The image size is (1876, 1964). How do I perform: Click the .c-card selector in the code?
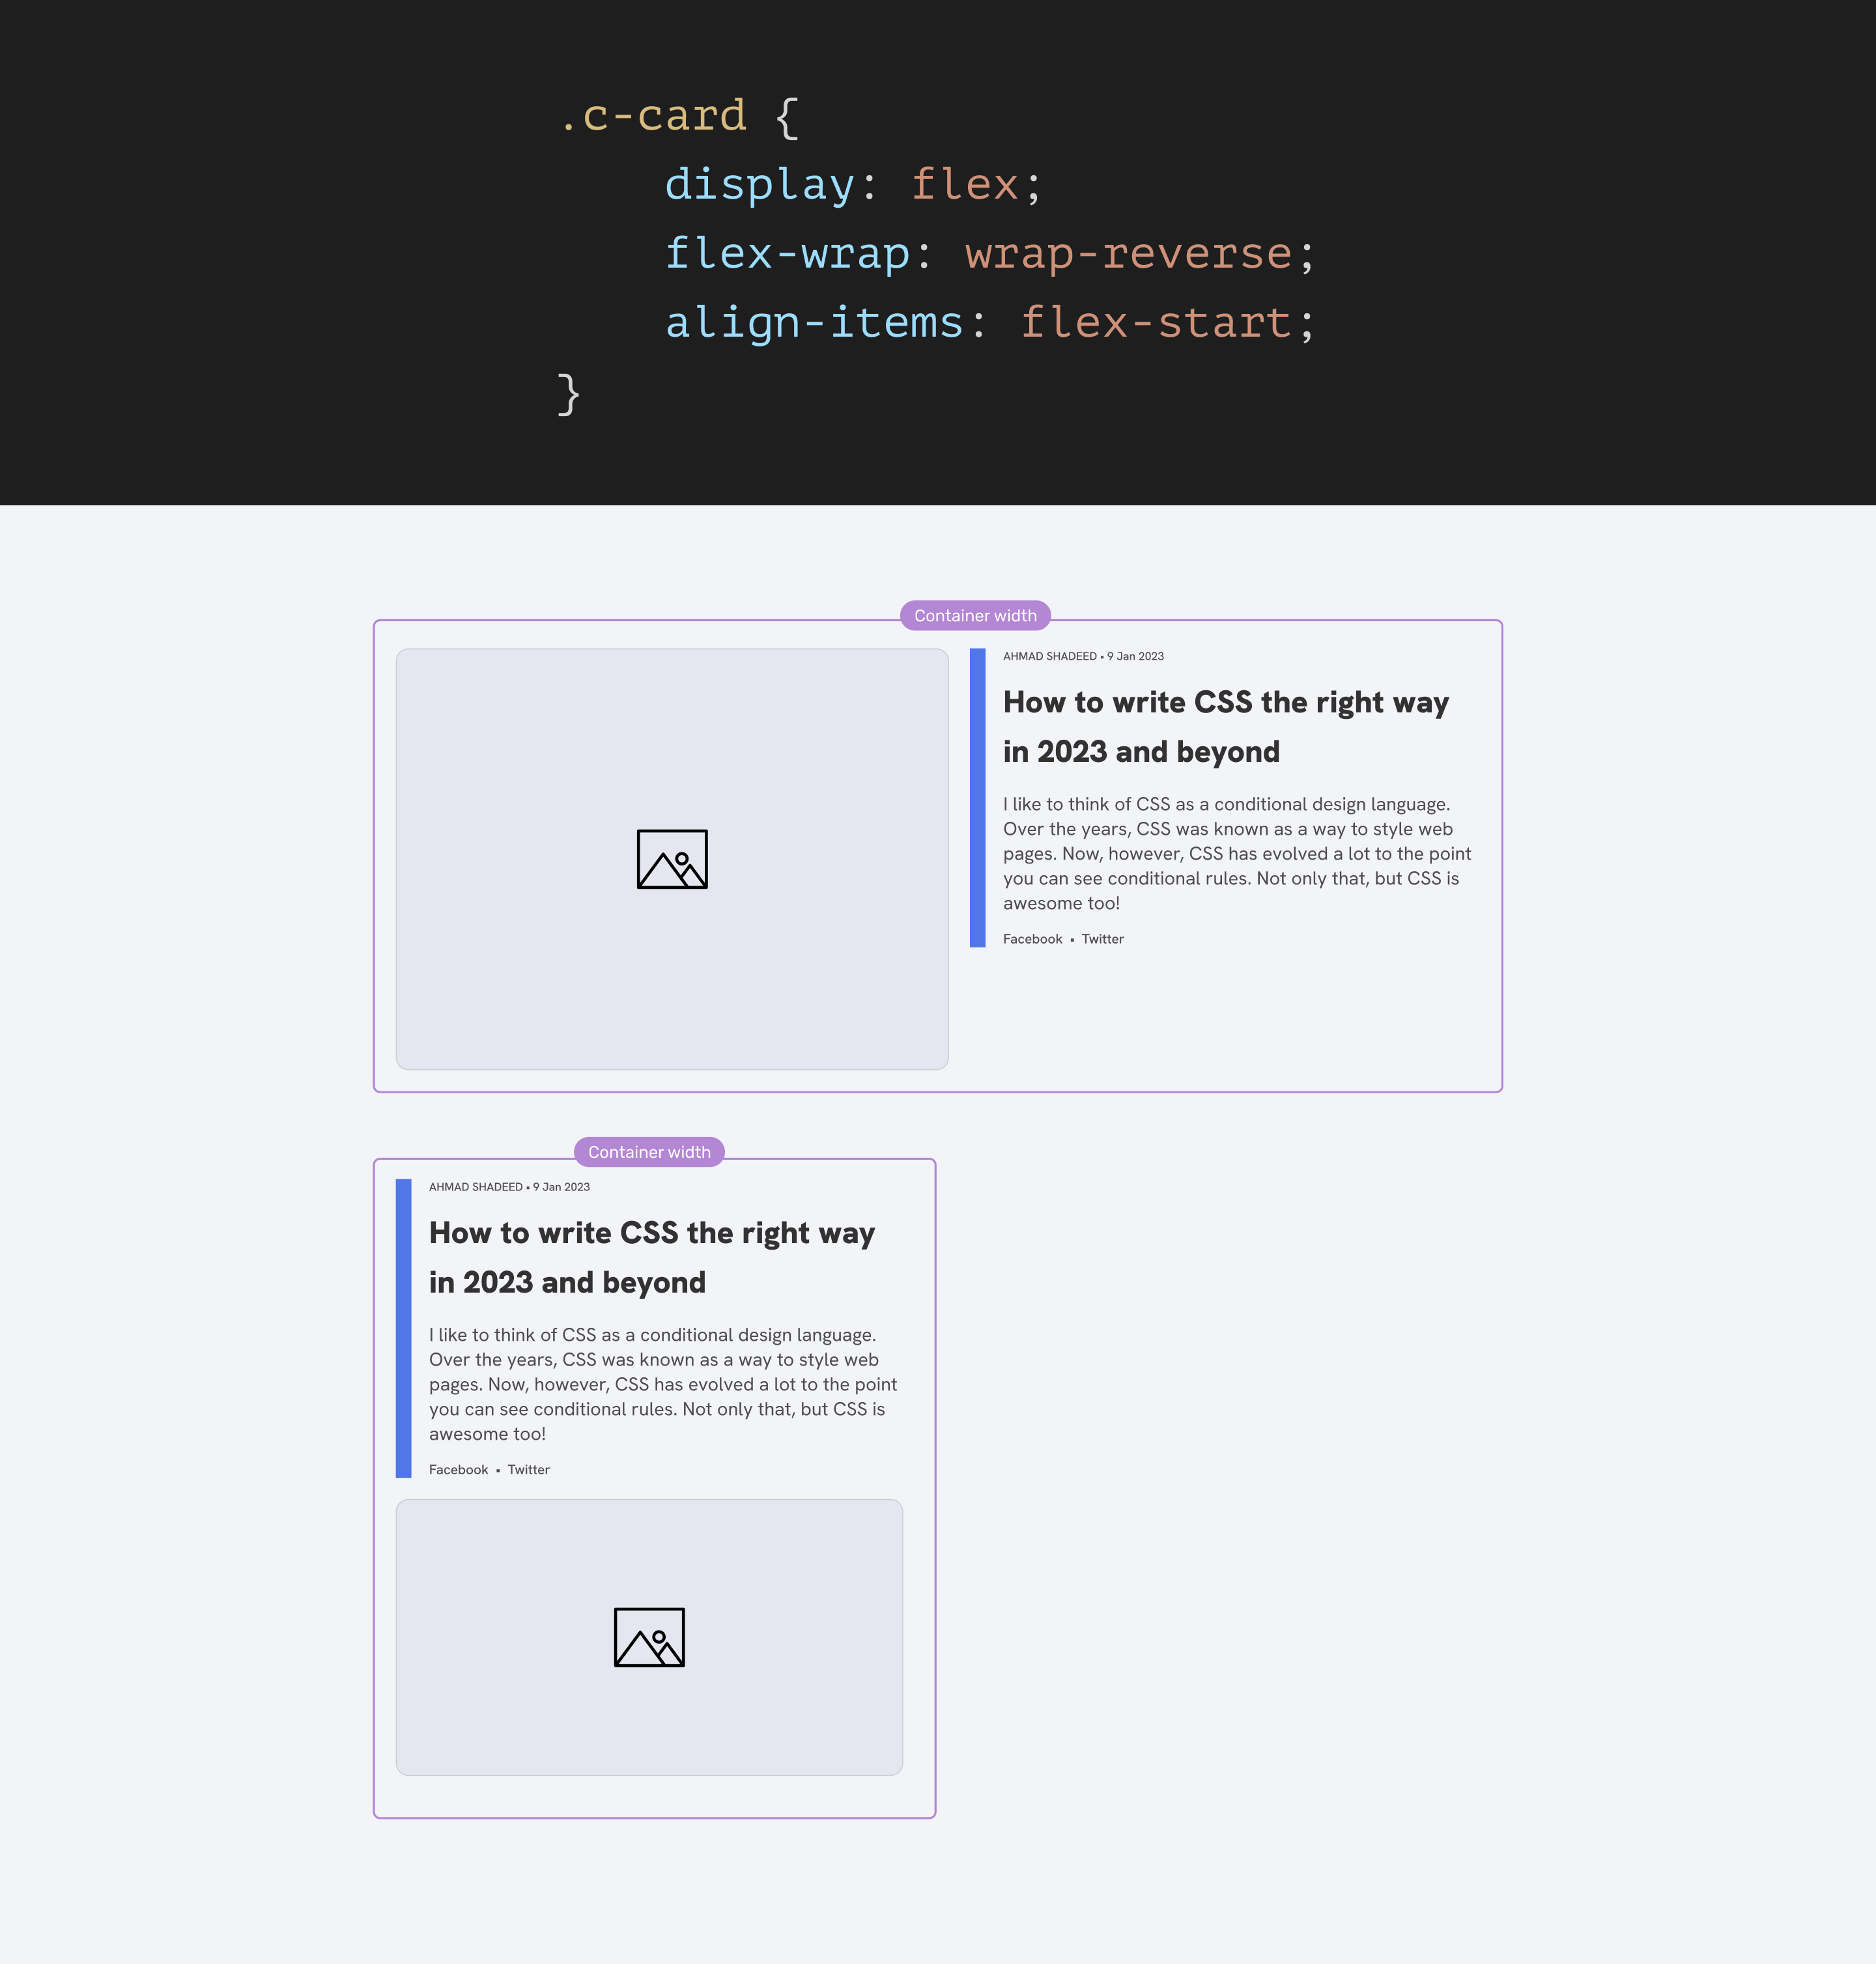click(x=653, y=116)
